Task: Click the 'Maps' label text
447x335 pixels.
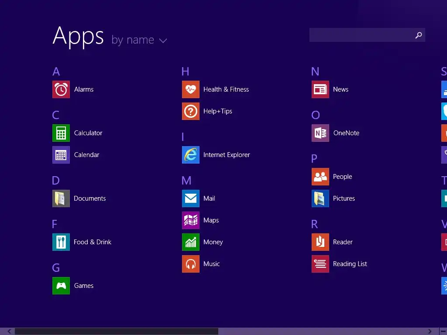Action: pyautogui.click(x=211, y=220)
